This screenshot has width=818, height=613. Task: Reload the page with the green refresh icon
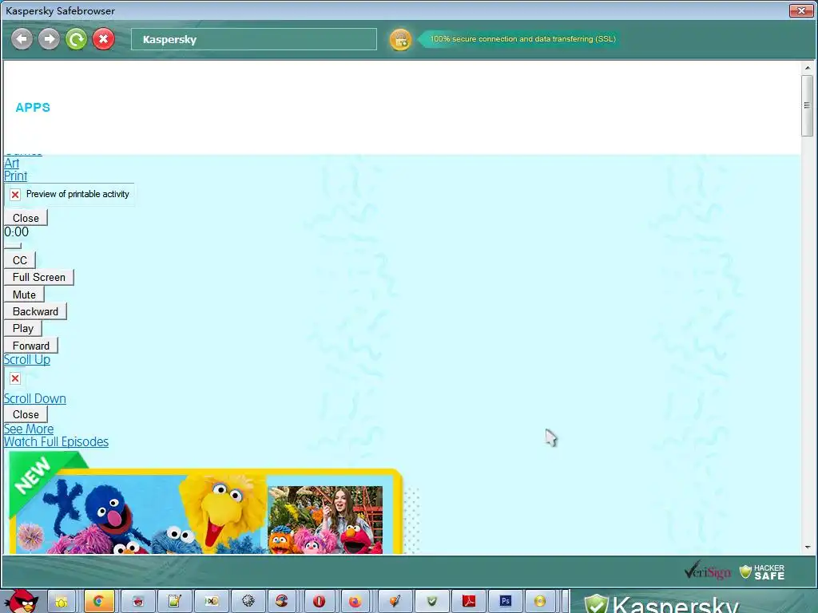tap(76, 39)
